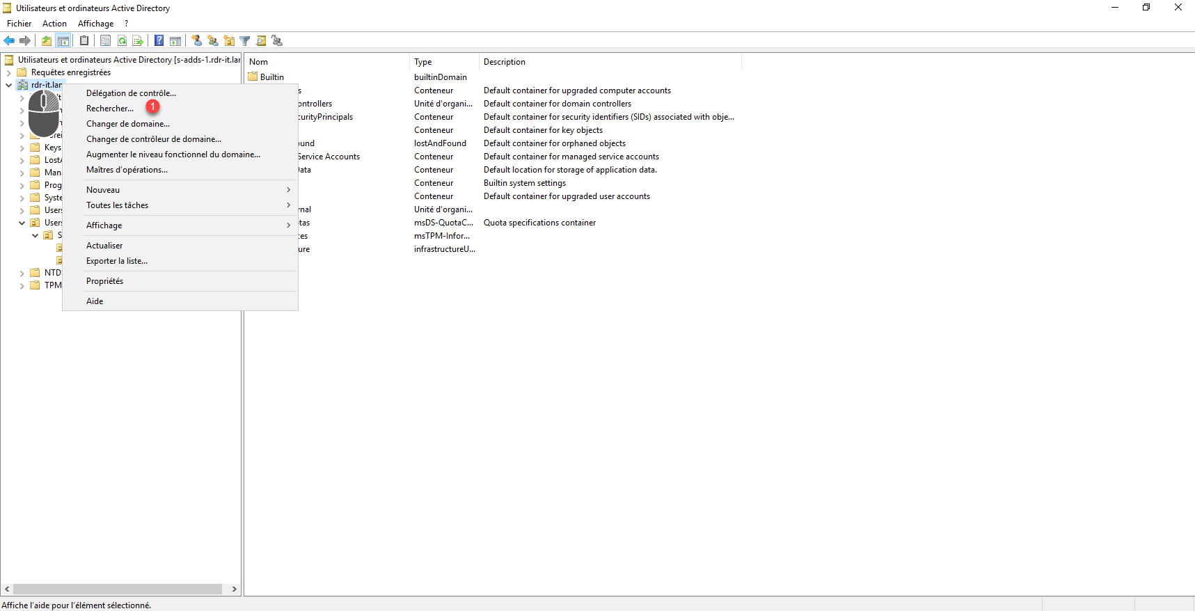Image resolution: width=1195 pixels, height=611 pixels.
Task: Create a new group via toolbar icon
Action: click(x=213, y=41)
